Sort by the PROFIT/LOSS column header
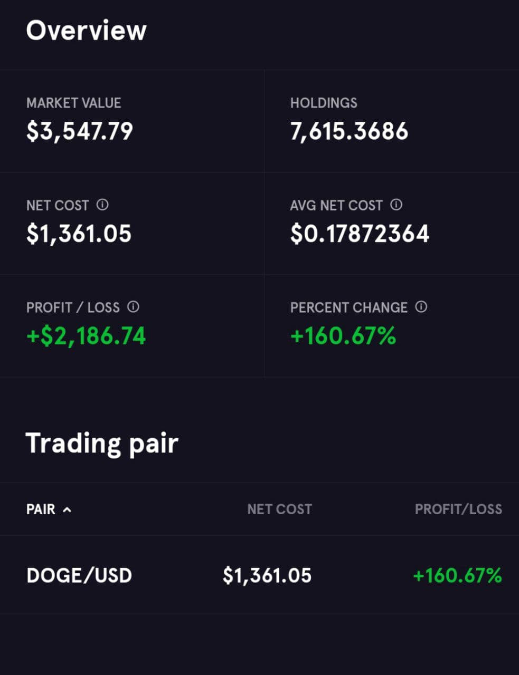519x675 pixels. click(x=458, y=509)
